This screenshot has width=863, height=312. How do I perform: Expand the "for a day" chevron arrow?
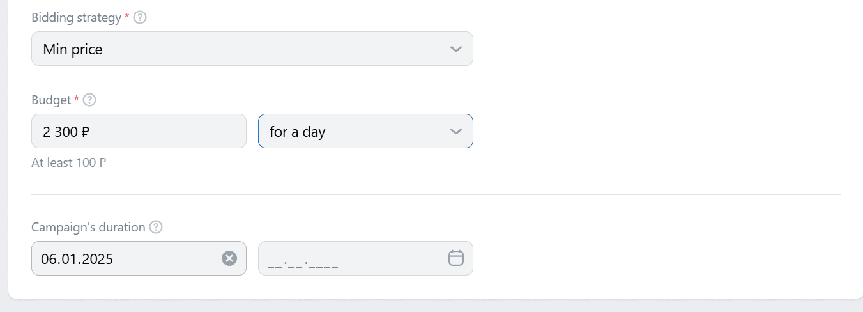(455, 131)
